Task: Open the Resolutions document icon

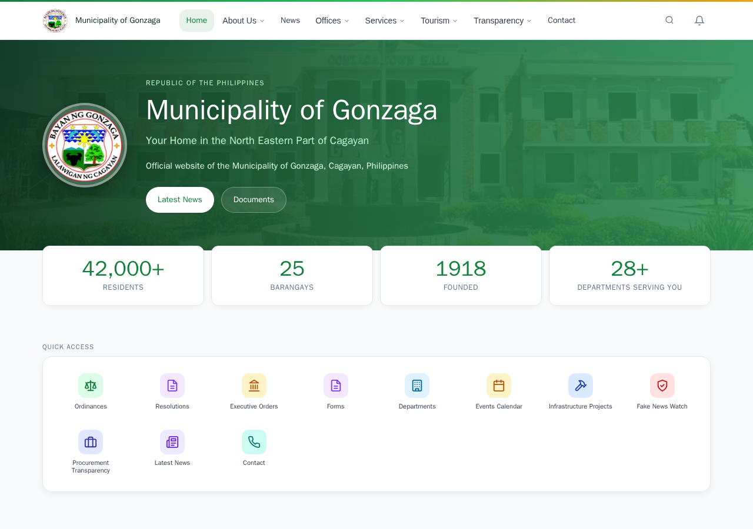Action: (x=172, y=386)
